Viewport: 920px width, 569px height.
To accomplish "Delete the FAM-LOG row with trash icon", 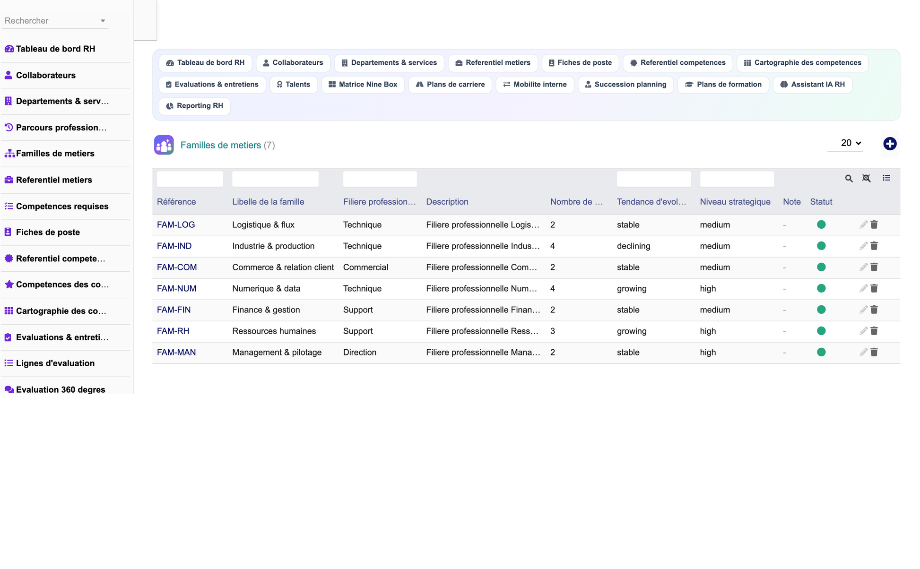I will click(874, 224).
